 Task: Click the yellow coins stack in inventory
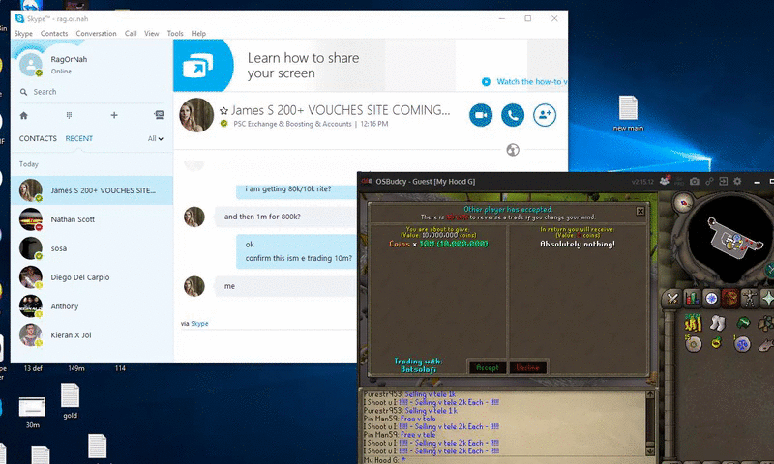[693, 323]
